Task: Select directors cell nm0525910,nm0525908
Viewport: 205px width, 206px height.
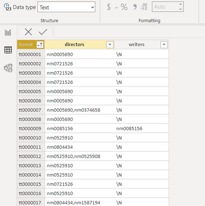Action: point(79,157)
